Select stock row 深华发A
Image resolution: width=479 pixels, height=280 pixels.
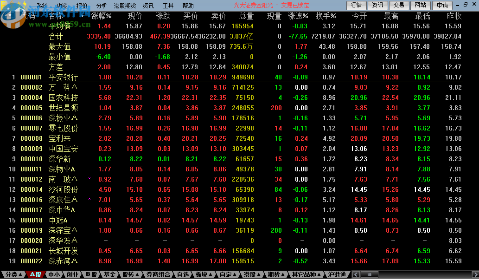[235, 241]
